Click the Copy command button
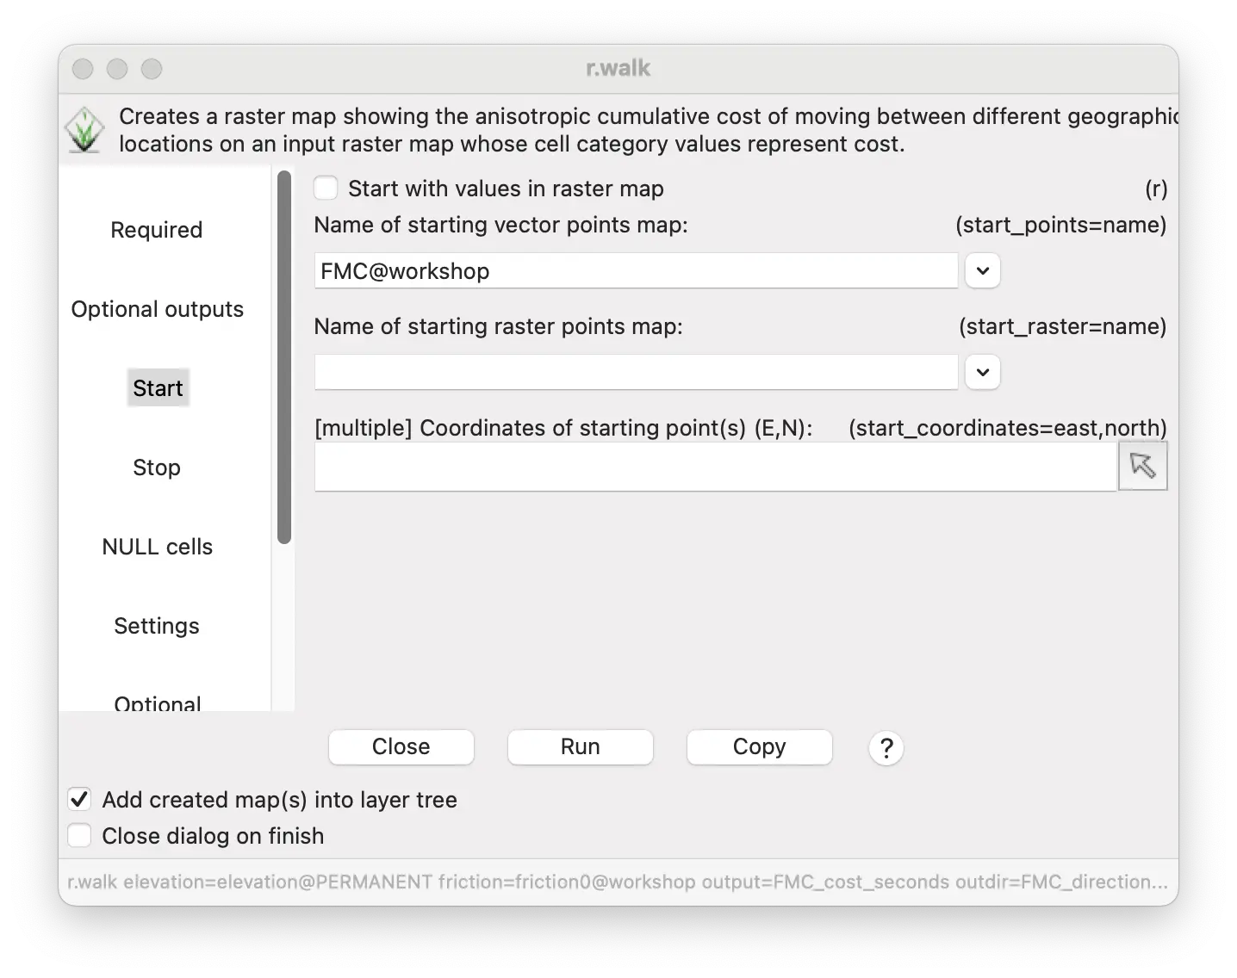Screen dimensions: 1237x978 click(760, 746)
